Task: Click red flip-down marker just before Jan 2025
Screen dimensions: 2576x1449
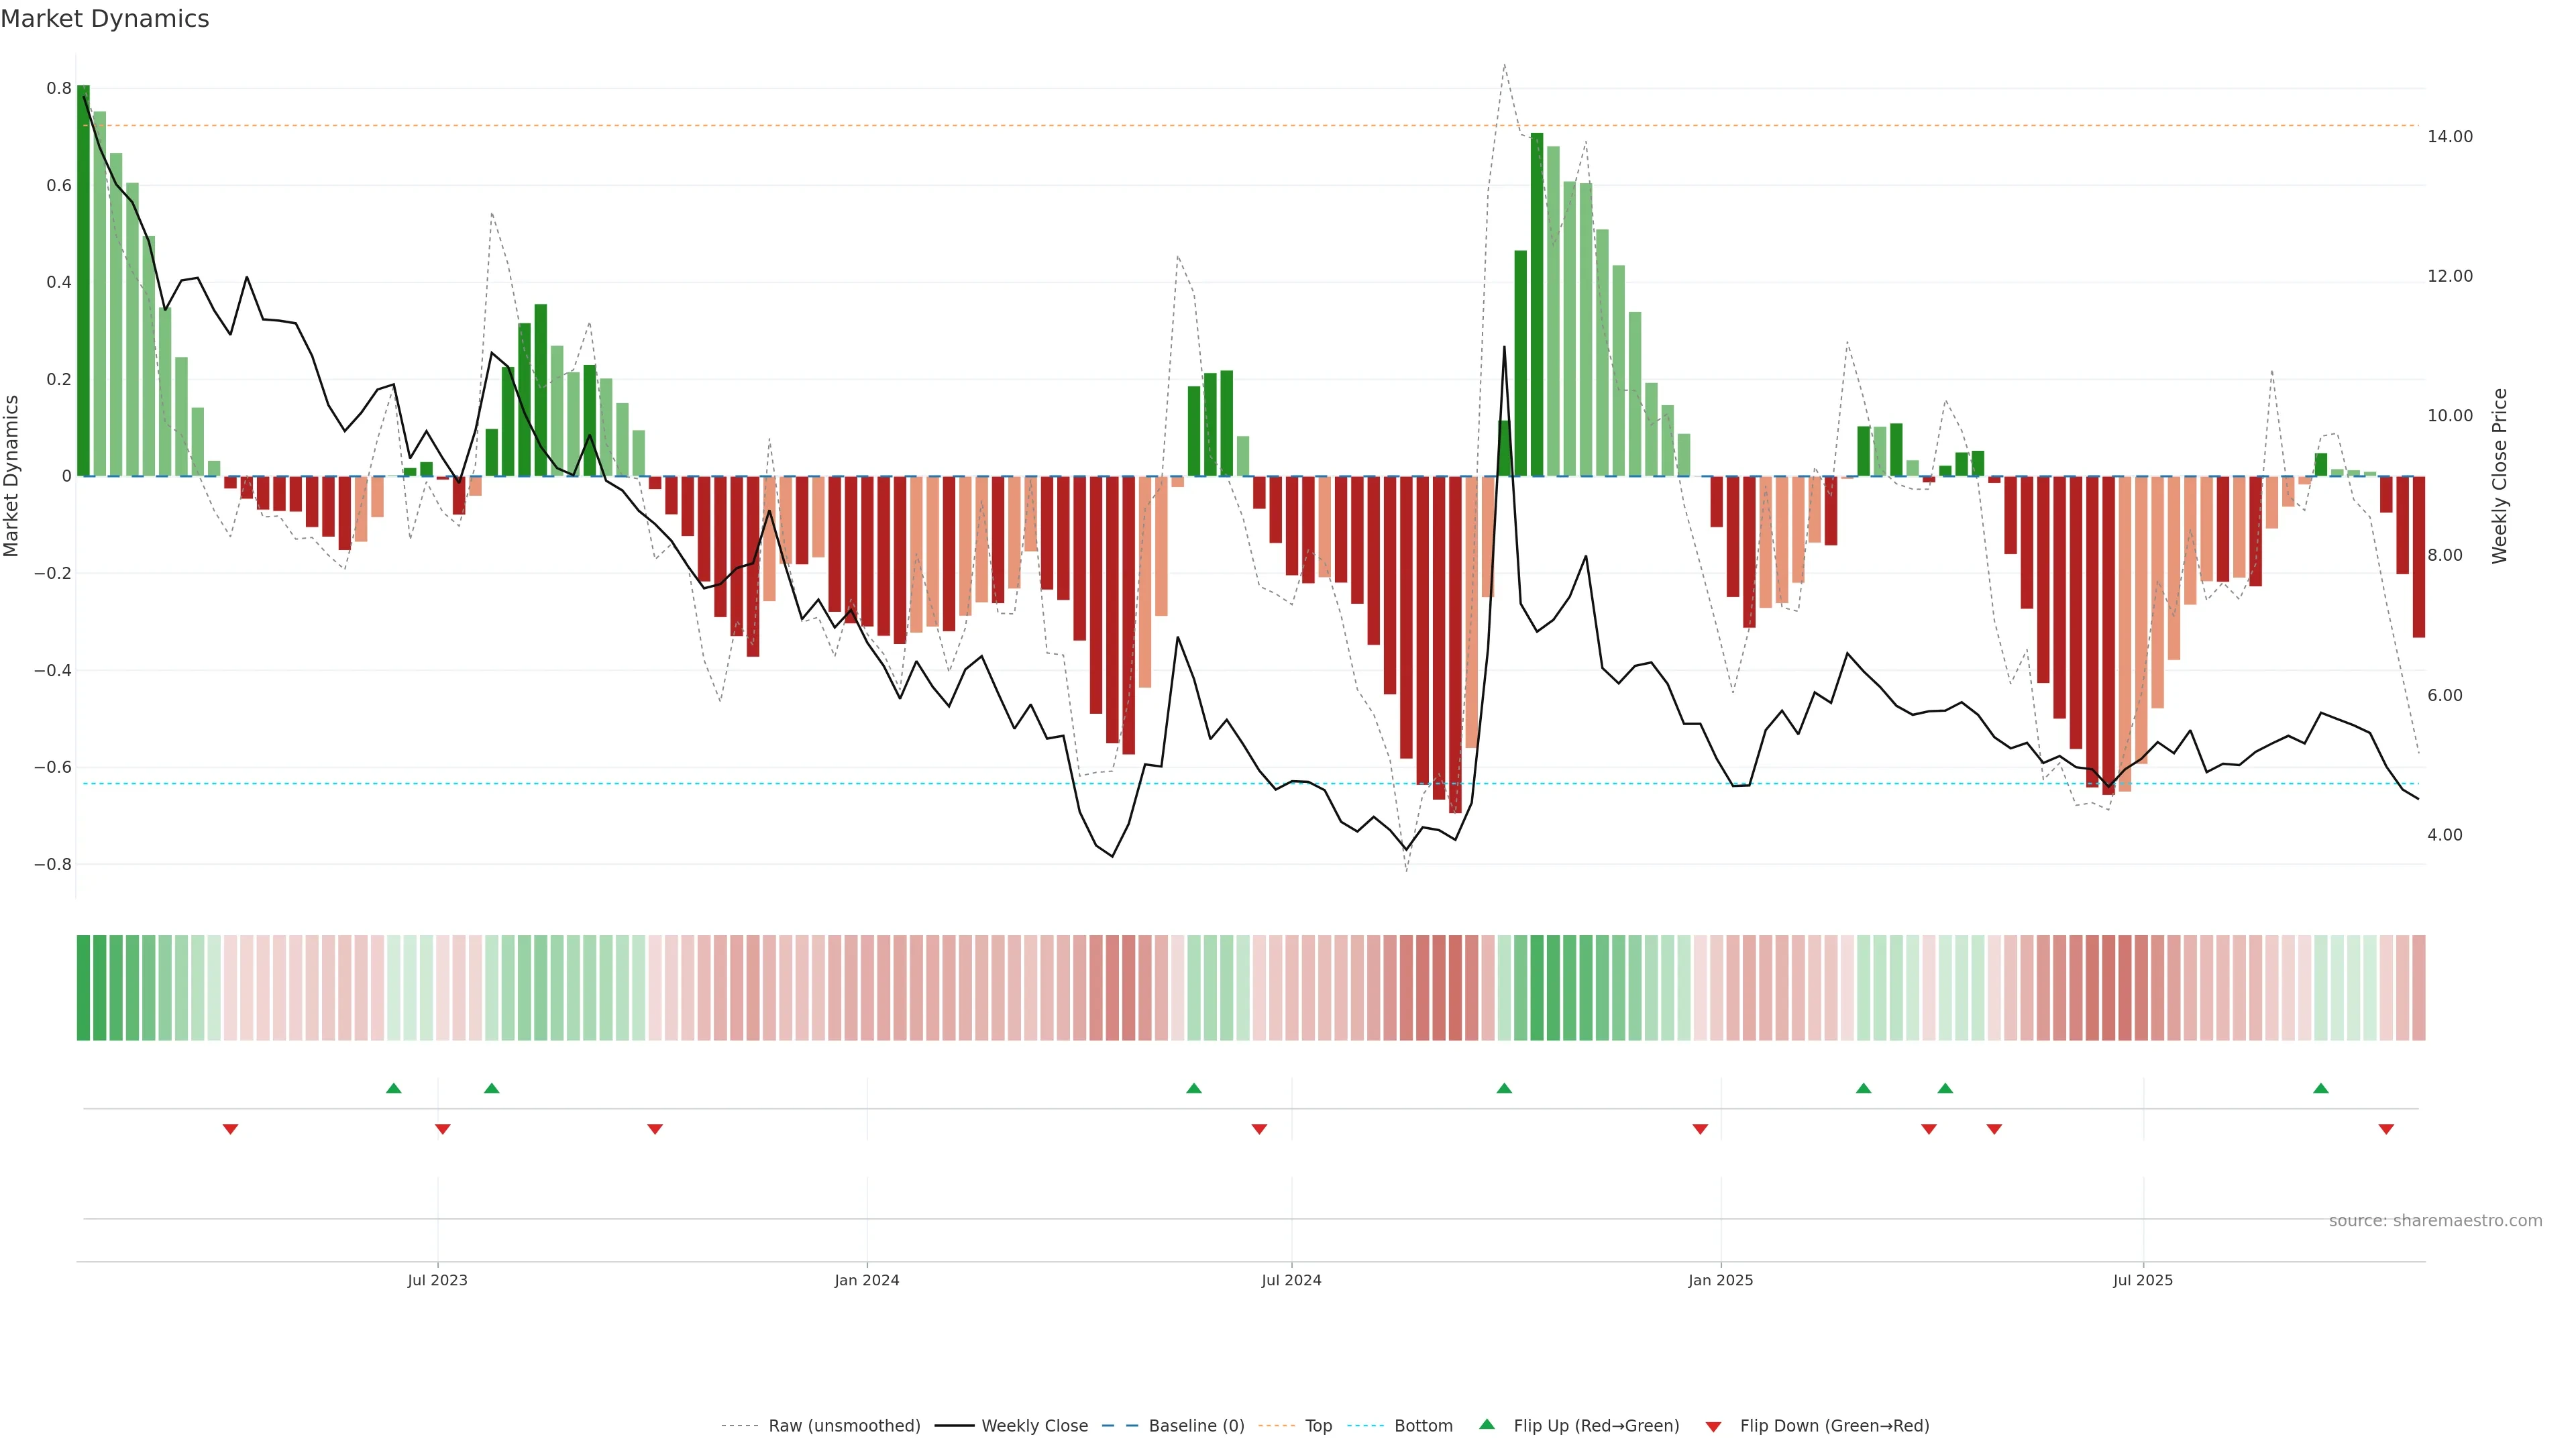Action: coord(1700,1129)
